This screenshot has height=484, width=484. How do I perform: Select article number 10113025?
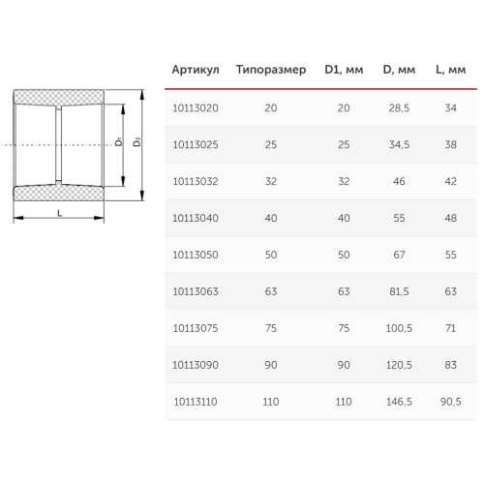pyautogui.click(x=196, y=144)
